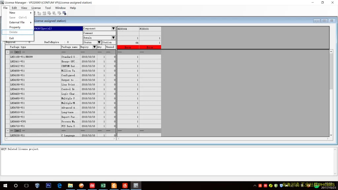Show hidden system tray icons chevron

click(x=255, y=185)
